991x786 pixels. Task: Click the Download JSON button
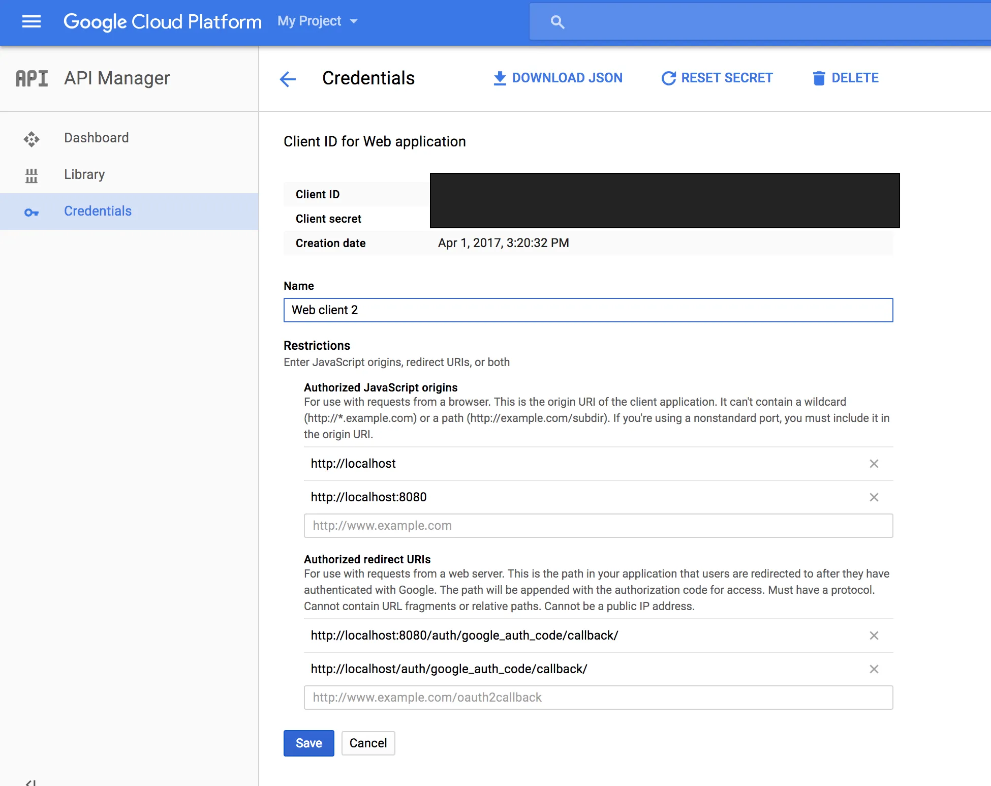tap(558, 78)
